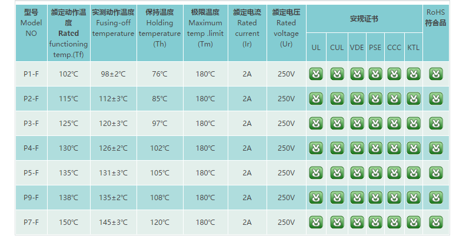456x249 pixels.
Task: Click the RoHS icon for P7-F
Action: click(435, 222)
